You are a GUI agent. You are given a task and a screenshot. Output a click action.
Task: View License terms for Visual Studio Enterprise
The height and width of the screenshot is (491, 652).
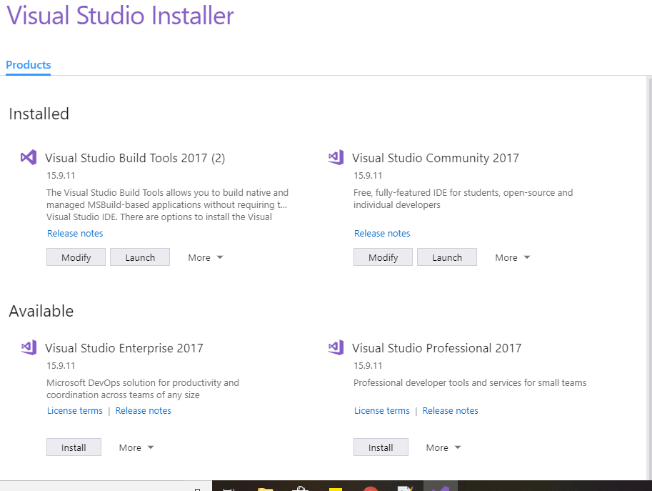pyautogui.click(x=75, y=411)
